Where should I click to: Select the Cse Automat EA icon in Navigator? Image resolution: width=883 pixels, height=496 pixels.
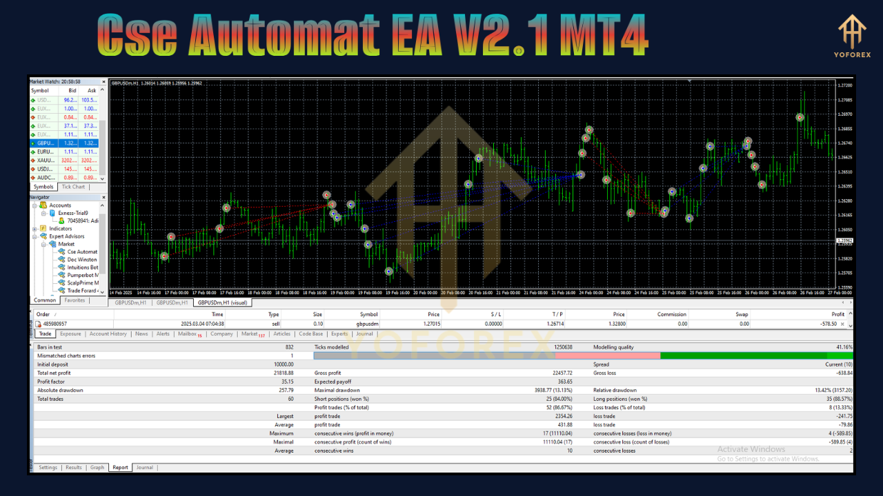point(61,251)
